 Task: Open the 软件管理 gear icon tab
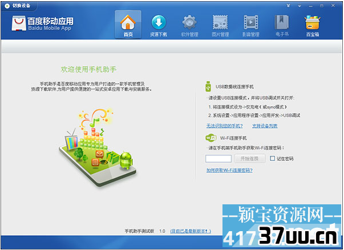[x=189, y=26]
